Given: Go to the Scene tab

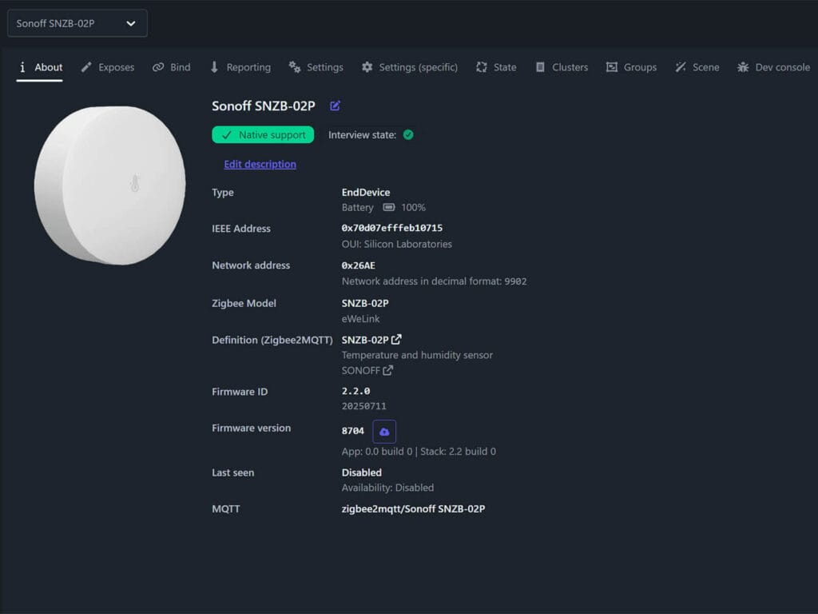Looking at the screenshot, I should pos(697,67).
